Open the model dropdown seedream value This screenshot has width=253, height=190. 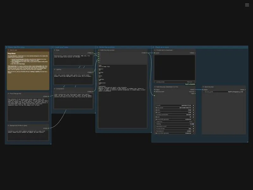175,105
